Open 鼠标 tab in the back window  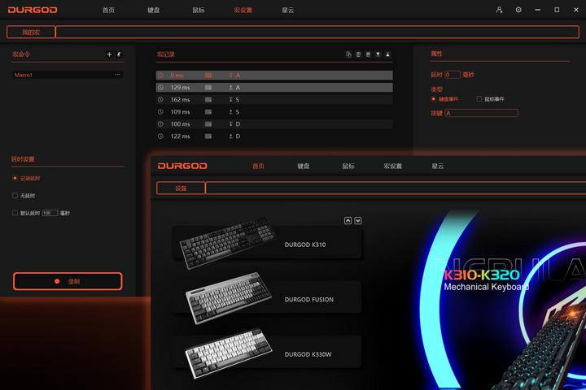[198, 10]
